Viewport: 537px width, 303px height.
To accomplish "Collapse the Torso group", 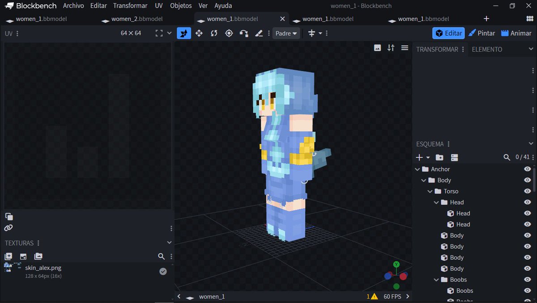I will (x=430, y=191).
